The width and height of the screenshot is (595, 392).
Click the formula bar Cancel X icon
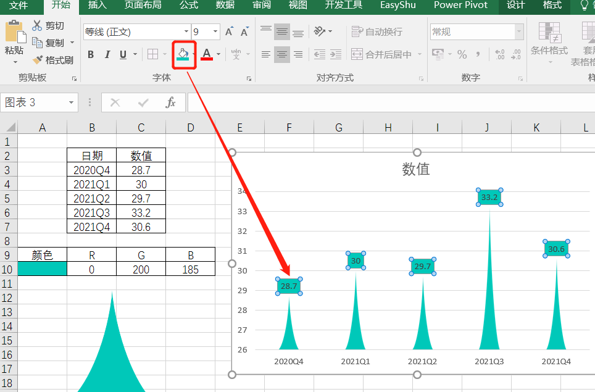115,102
